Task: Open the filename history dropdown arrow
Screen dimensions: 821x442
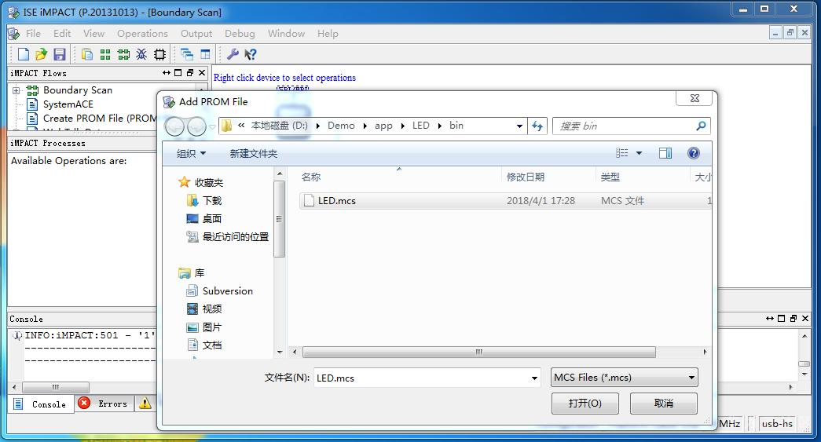Action: click(x=534, y=378)
